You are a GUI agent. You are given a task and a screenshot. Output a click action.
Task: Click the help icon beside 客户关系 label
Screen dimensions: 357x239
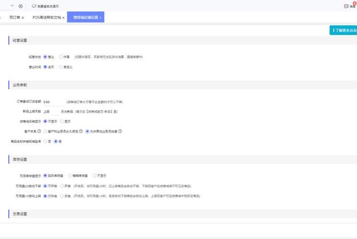(x=39, y=131)
